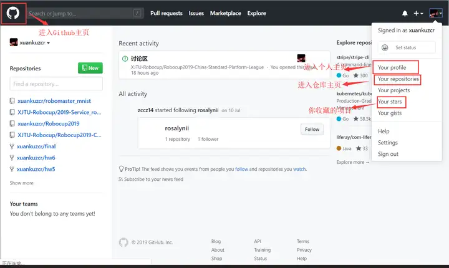Open Your projects menu entry
This screenshot has height=268, width=449.
click(393, 90)
